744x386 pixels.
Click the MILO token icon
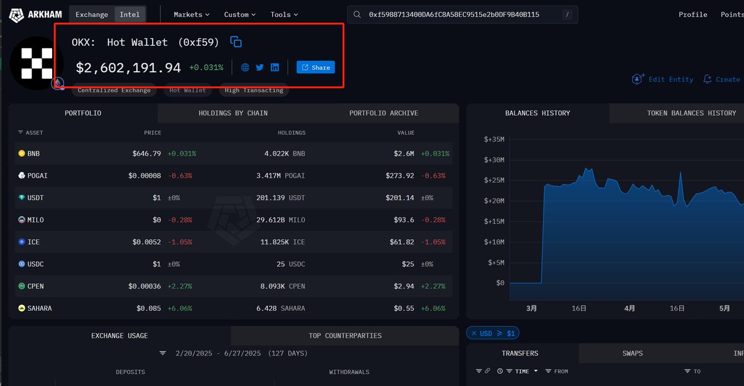click(x=22, y=220)
